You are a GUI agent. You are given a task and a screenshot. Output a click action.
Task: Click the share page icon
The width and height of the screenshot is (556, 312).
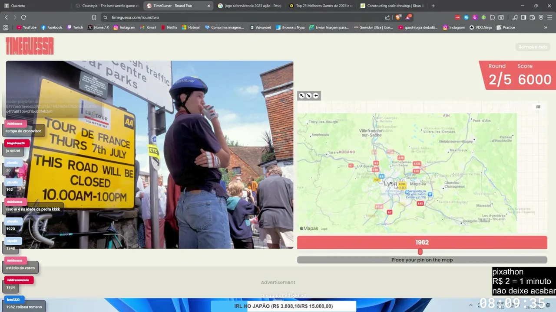[x=387, y=17]
